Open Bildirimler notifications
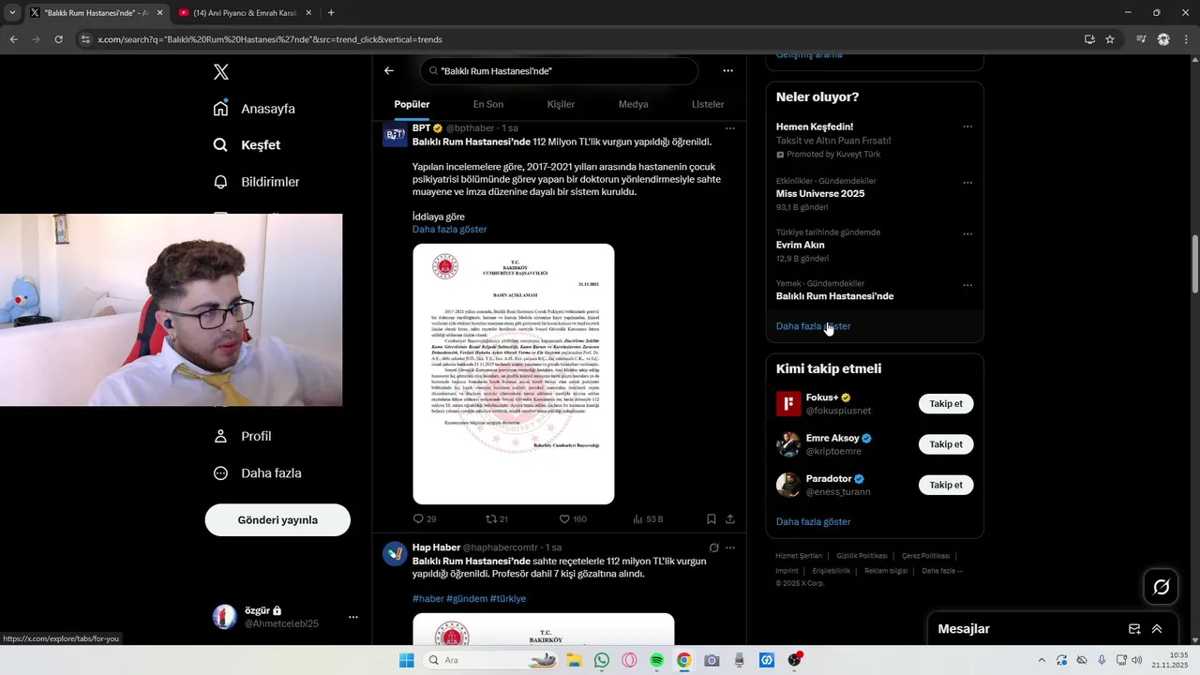Image resolution: width=1200 pixels, height=675 pixels. 256,182
